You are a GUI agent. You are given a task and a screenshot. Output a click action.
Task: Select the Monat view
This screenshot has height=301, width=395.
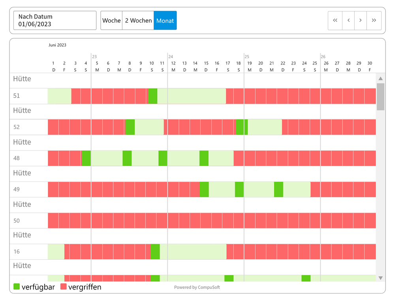click(x=165, y=21)
